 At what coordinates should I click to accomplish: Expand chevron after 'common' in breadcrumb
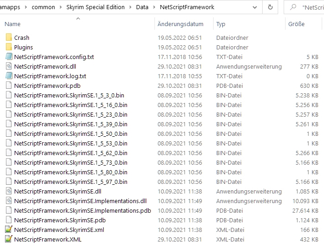coord(60,7)
